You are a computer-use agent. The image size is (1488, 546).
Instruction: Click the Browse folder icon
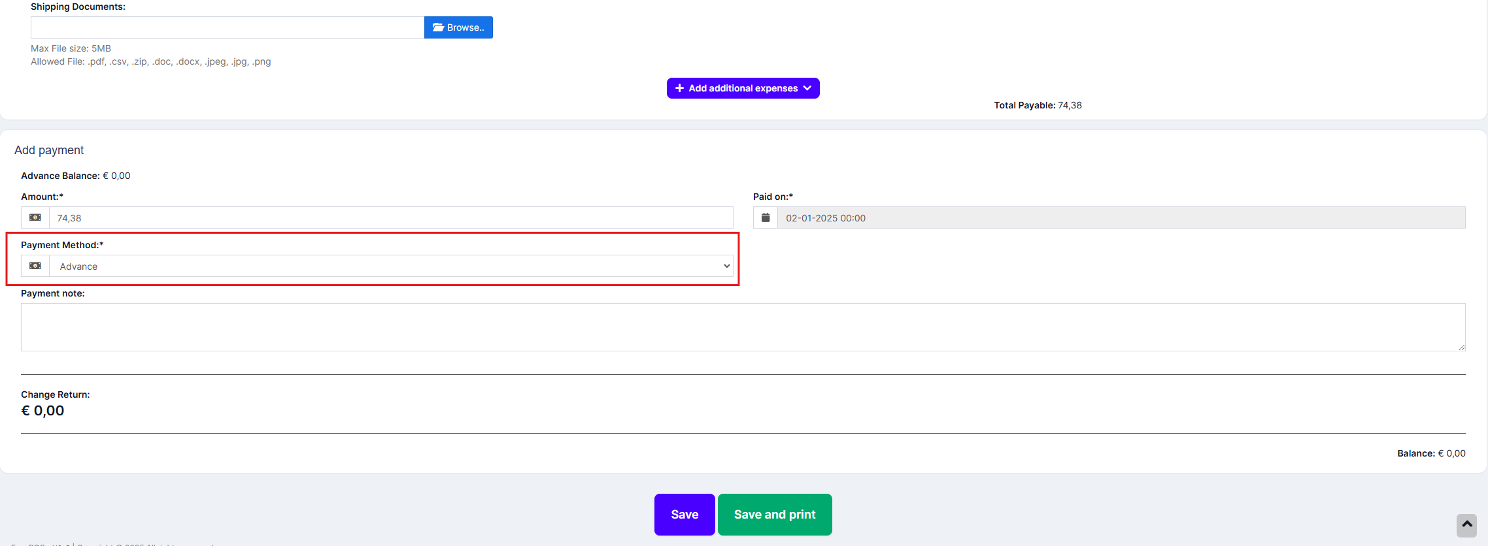438,27
